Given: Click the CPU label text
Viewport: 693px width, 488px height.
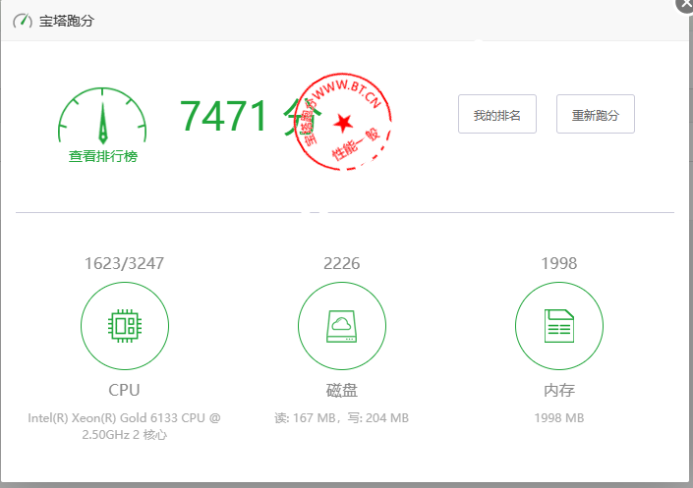Looking at the screenshot, I should pyautogui.click(x=124, y=390).
